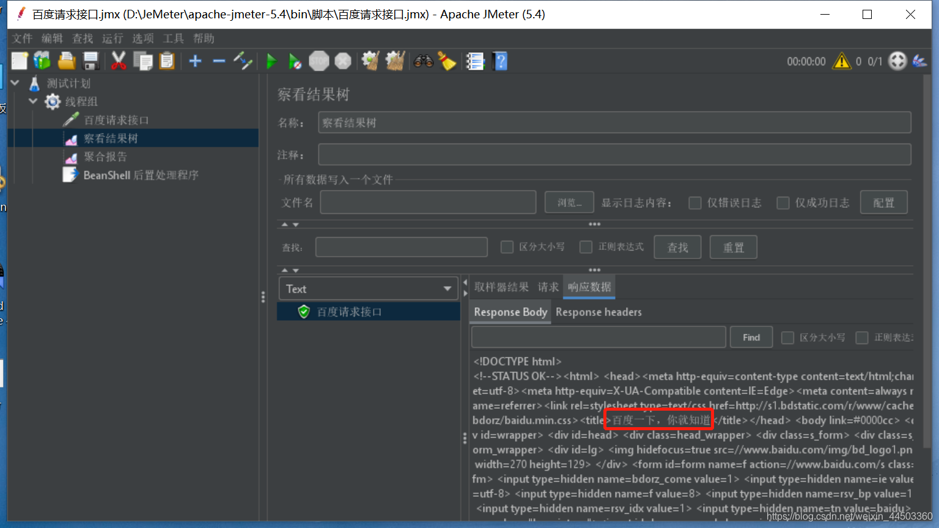This screenshot has height=528, width=939.
Task: Click the 文件名 filename input field
Action: pos(428,202)
